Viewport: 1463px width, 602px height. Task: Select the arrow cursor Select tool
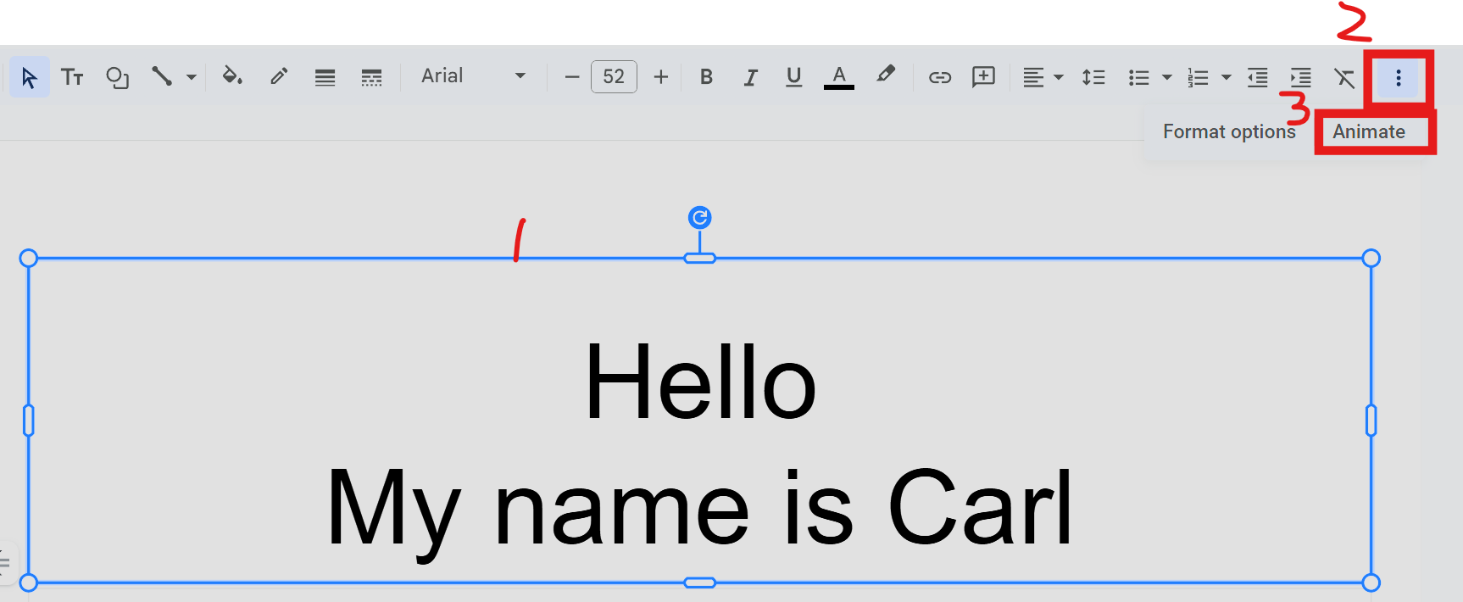[30, 77]
